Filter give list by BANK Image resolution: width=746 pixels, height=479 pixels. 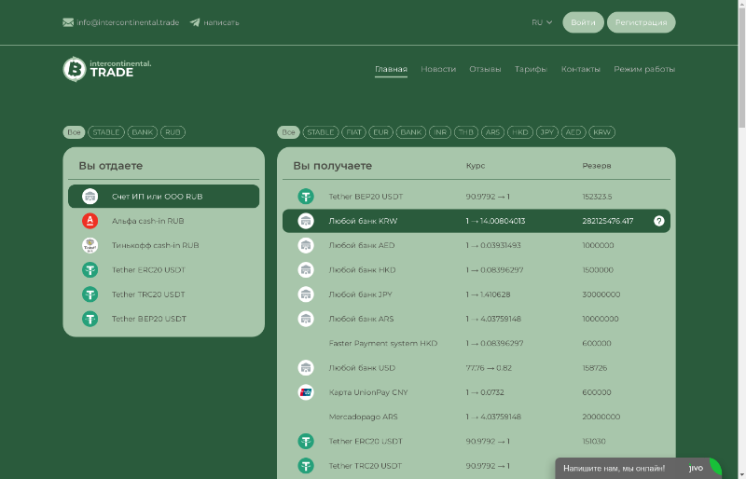(143, 132)
